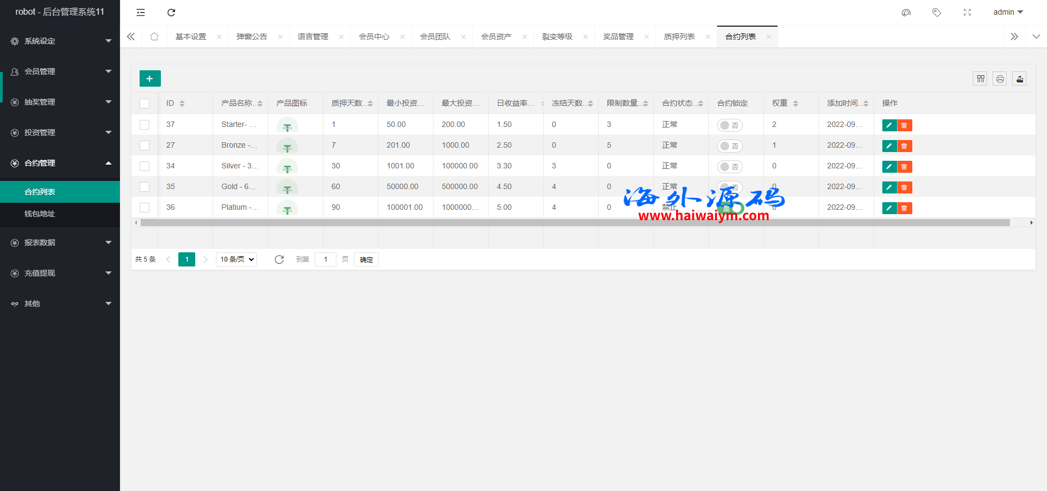Open the admin user dropdown
This screenshot has height=491, width=1047.
coord(1008,12)
